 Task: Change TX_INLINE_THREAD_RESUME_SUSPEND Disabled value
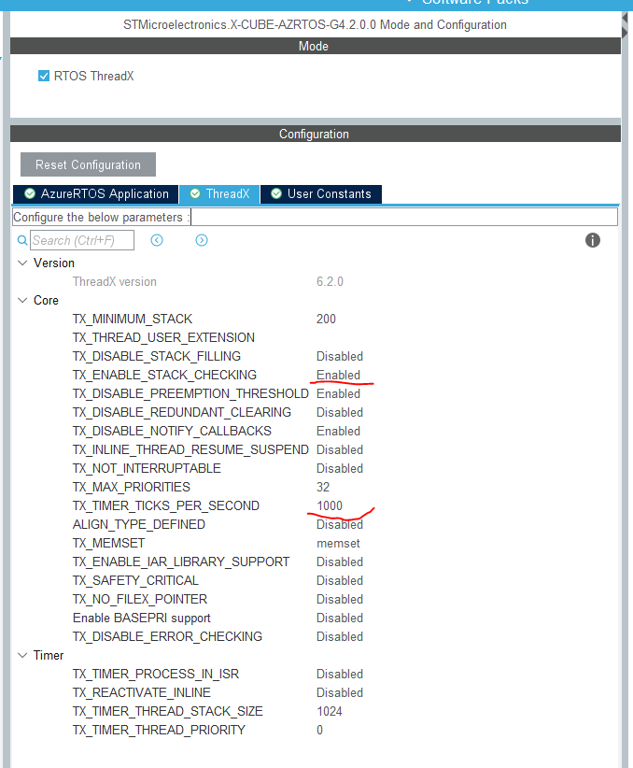[340, 449]
